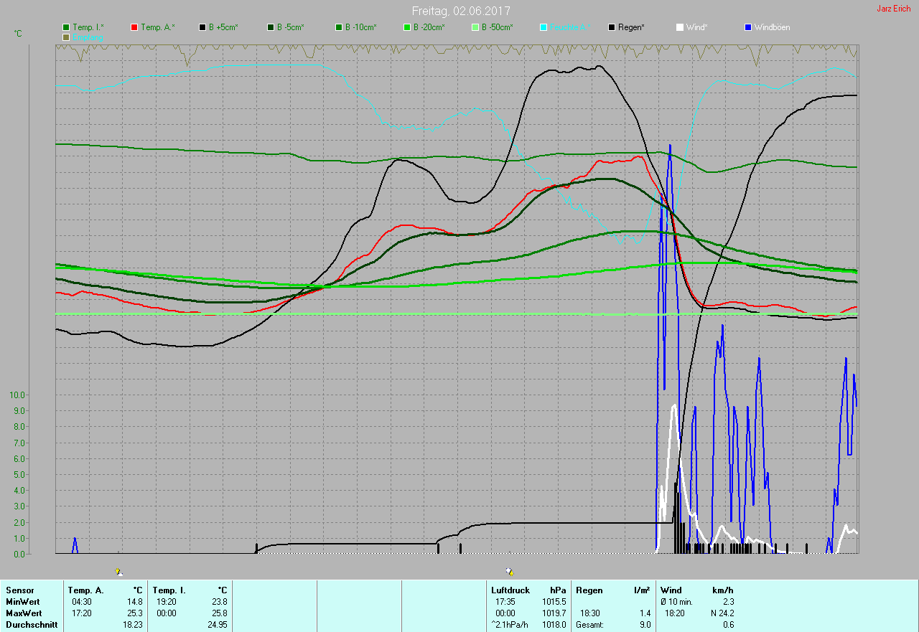Click the B -10cm legend swatch
The width and height of the screenshot is (919, 632).
pos(339,27)
